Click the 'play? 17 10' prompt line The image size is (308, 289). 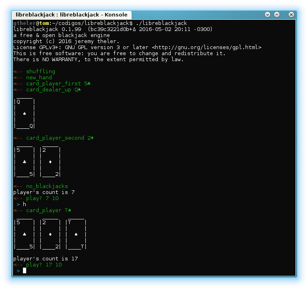[37, 265]
